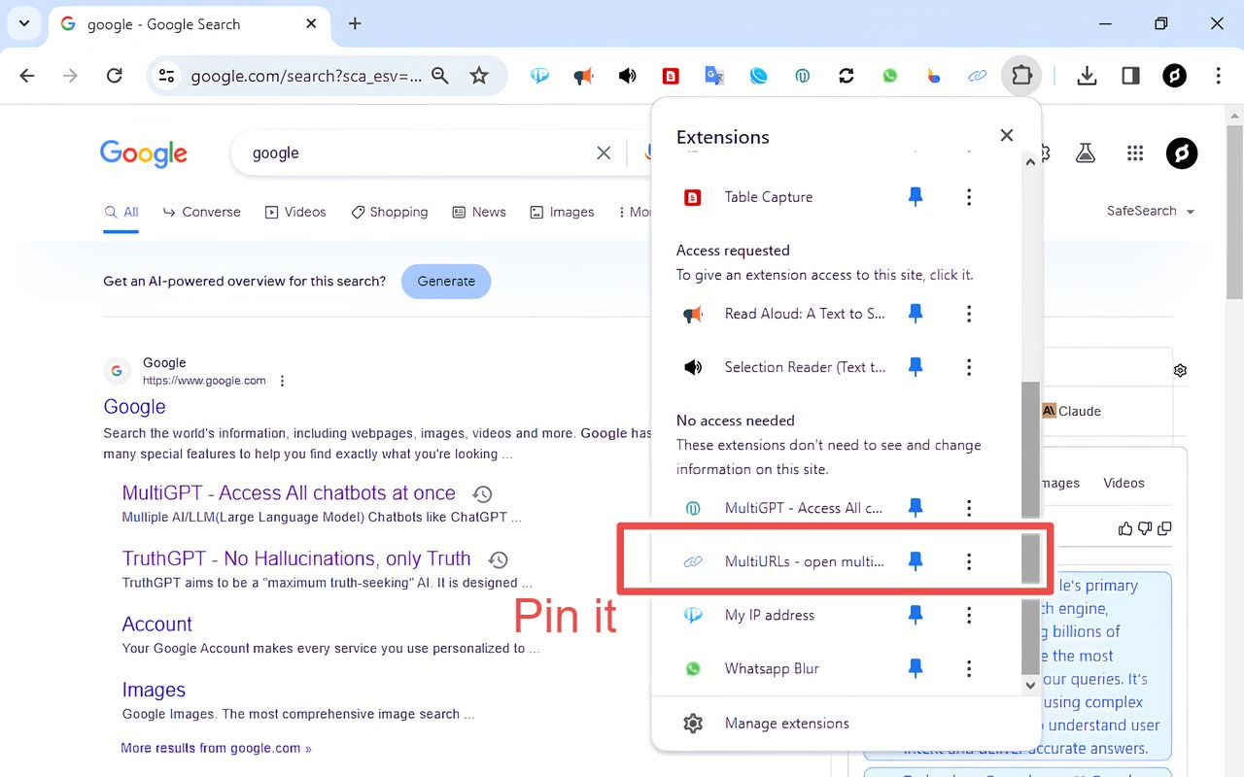Open MultiURLs extension from the list
Image resolution: width=1244 pixels, height=777 pixels.
coord(805,561)
